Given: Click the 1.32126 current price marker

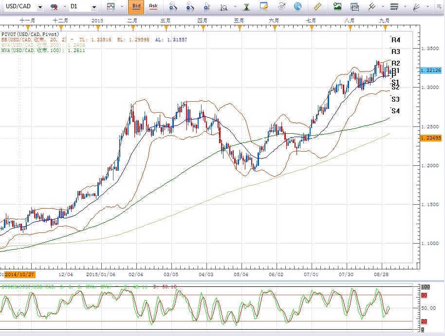Looking at the screenshot, I should coord(430,71).
